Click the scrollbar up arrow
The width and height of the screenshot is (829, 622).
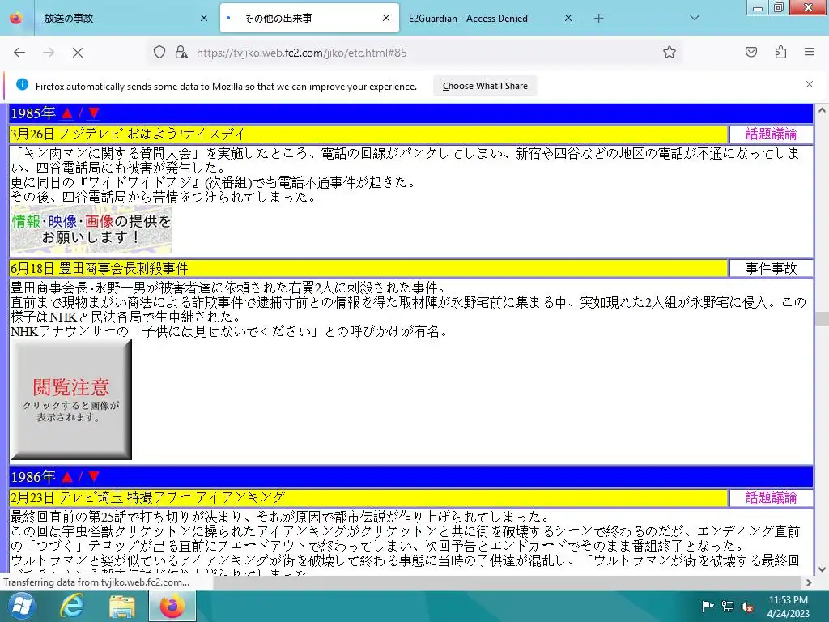(x=822, y=110)
